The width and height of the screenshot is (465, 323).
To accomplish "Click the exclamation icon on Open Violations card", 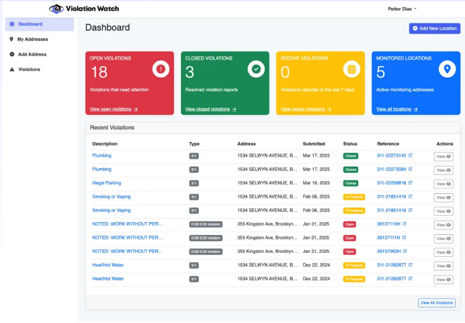I will click(161, 69).
